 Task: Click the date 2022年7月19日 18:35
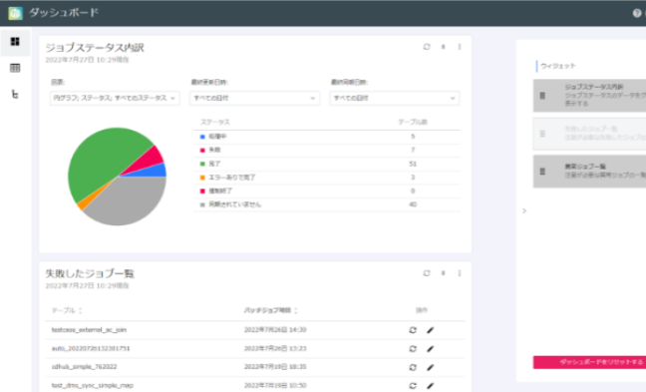tap(275, 367)
